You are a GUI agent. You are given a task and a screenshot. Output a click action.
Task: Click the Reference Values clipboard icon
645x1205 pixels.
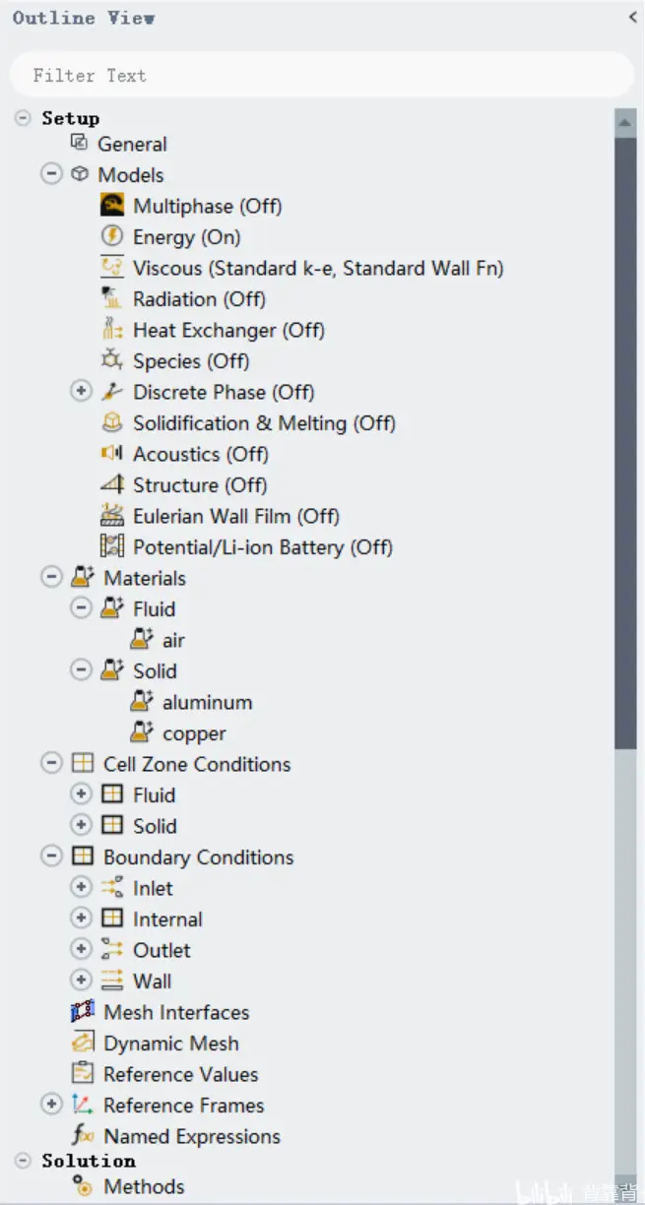[x=83, y=1074]
